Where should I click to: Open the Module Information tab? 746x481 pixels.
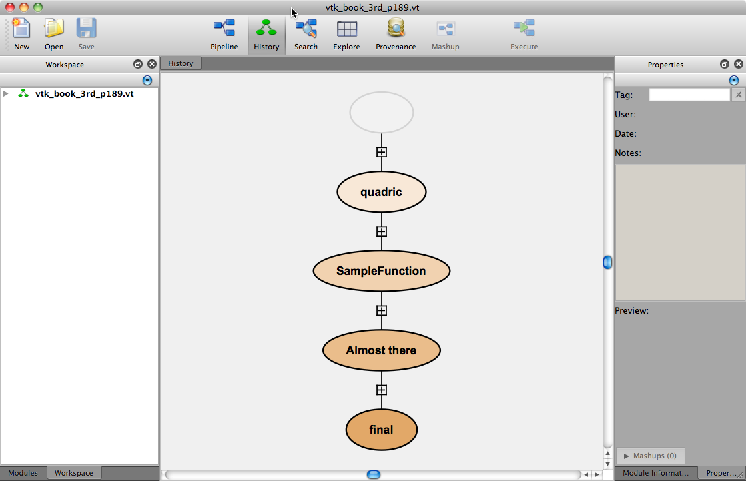click(656, 473)
